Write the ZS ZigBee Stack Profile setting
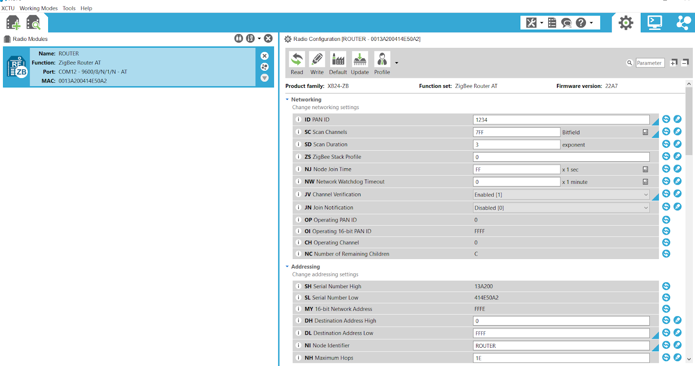Viewport: 695px width, 366px height. (x=678, y=156)
